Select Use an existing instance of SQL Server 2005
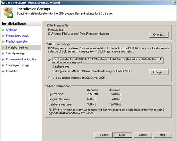 tap(50, 78)
